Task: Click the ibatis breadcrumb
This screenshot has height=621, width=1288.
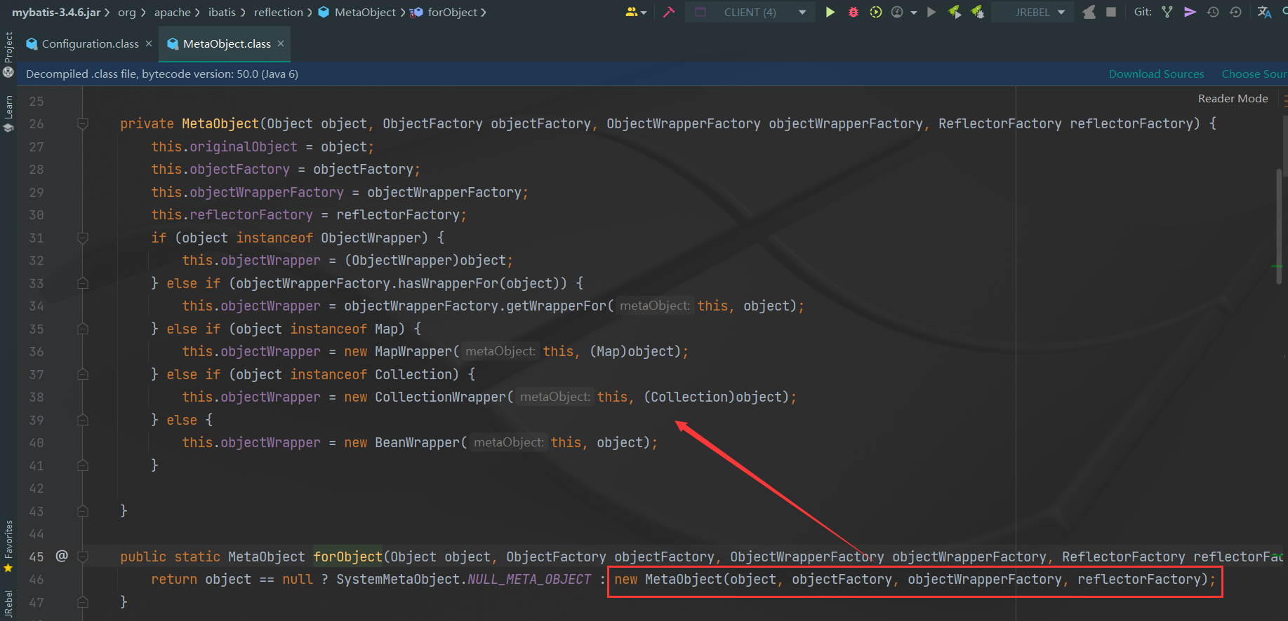Action: (222, 12)
